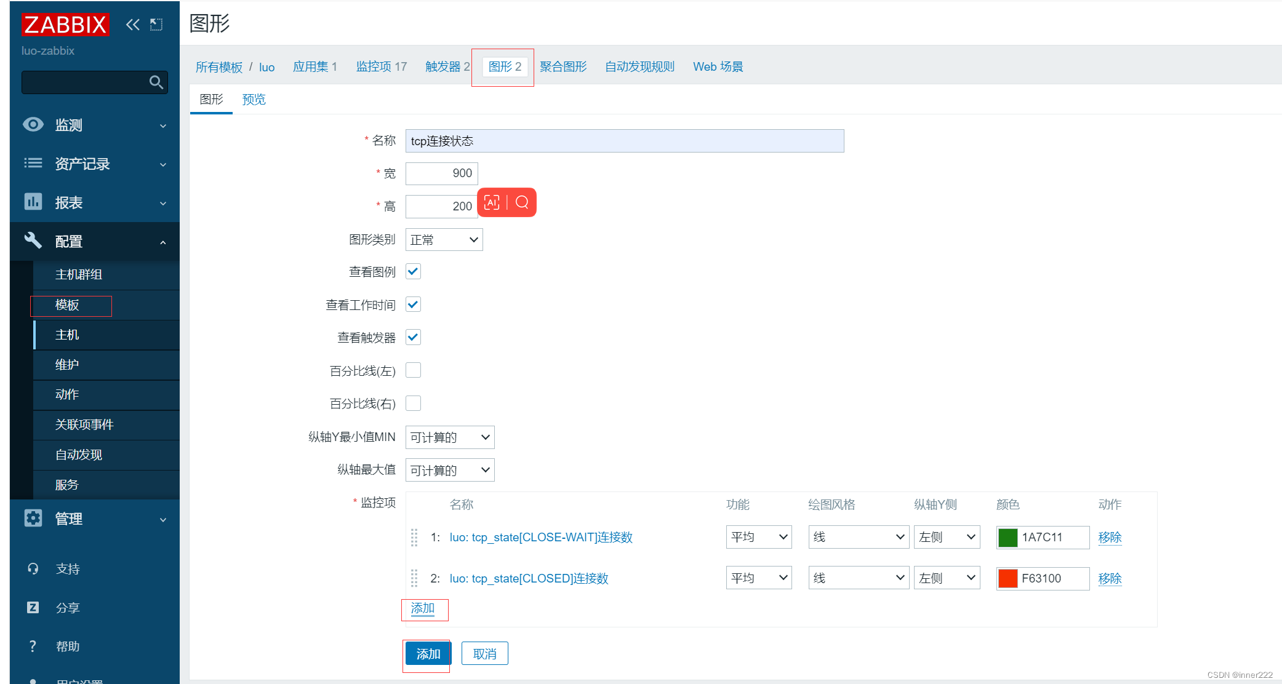
Task: Click the sidebar search magnifier icon
Action: click(156, 82)
